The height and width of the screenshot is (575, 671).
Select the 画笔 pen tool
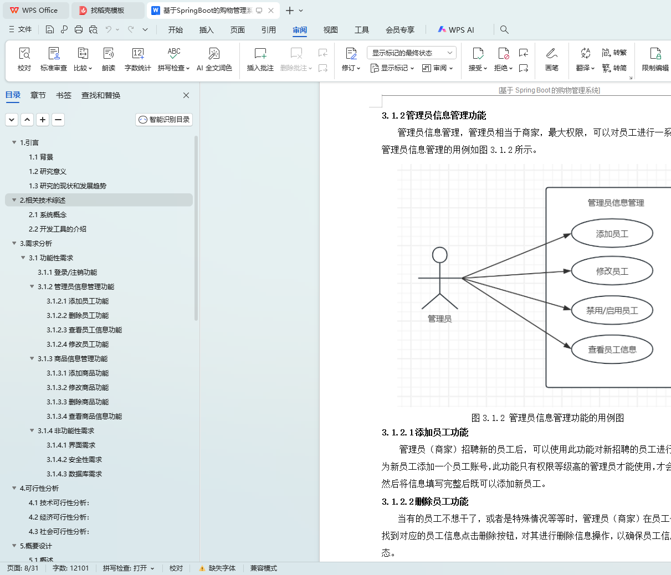click(x=552, y=59)
